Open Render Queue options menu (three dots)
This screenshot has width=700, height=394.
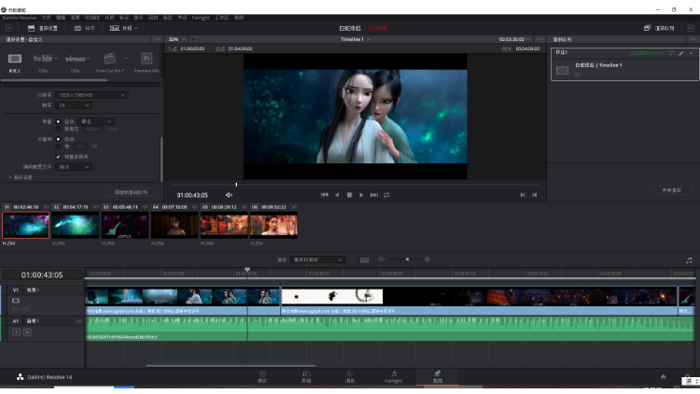coord(693,39)
